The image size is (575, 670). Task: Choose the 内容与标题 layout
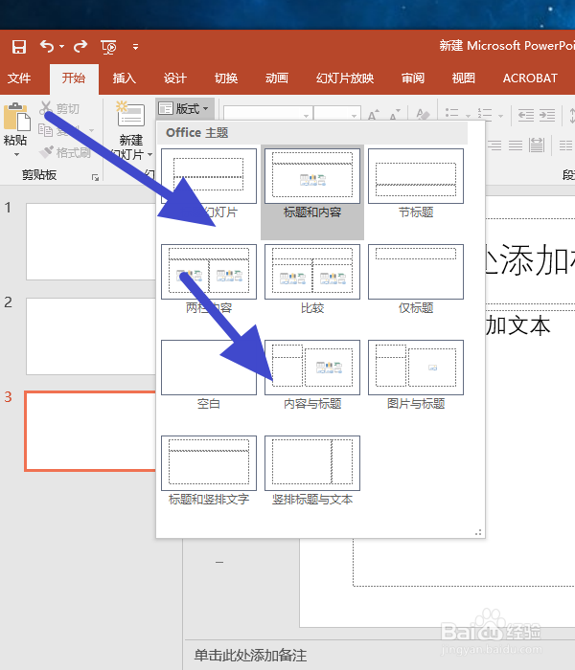[x=312, y=374]
